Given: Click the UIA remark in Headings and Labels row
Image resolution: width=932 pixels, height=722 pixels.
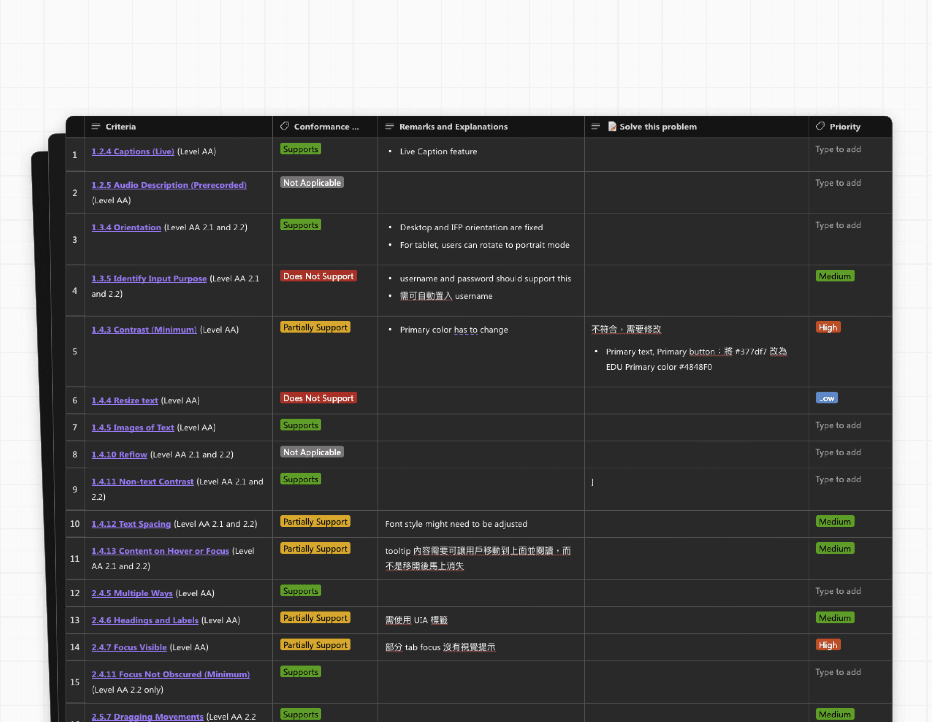Looking at the screenshot, I should tap(416, 620).
